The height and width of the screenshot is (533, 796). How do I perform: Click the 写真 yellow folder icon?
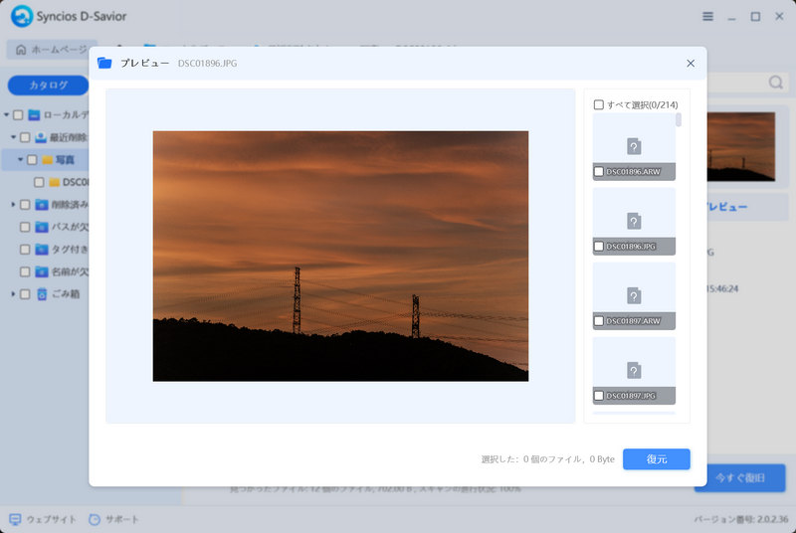coord(48,160)
